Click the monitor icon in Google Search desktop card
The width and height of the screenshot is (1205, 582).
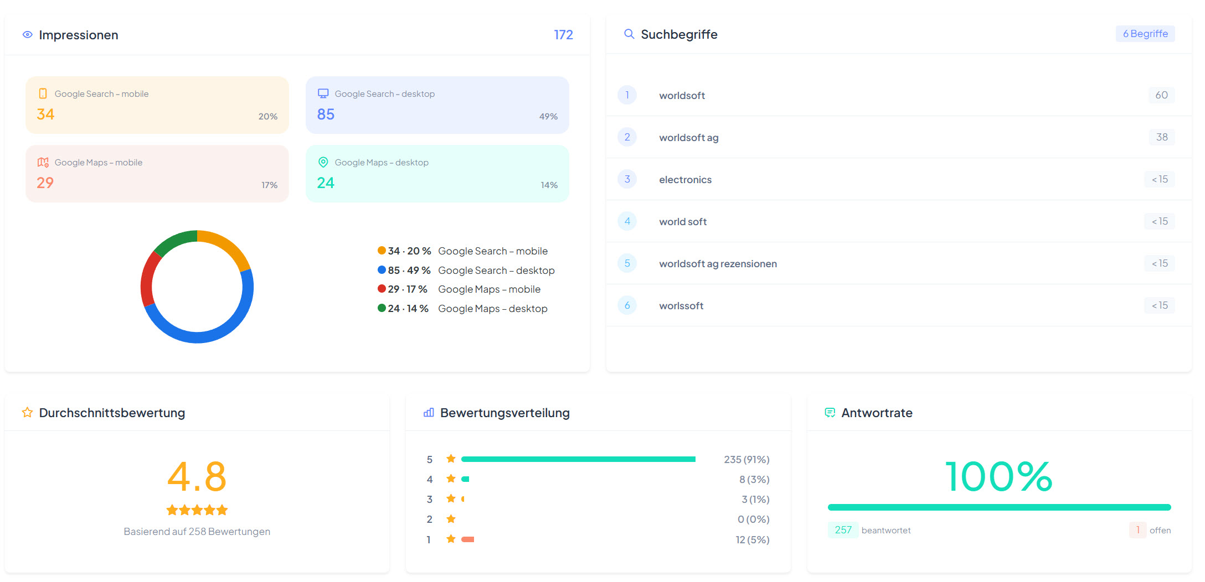click(323, 93)
